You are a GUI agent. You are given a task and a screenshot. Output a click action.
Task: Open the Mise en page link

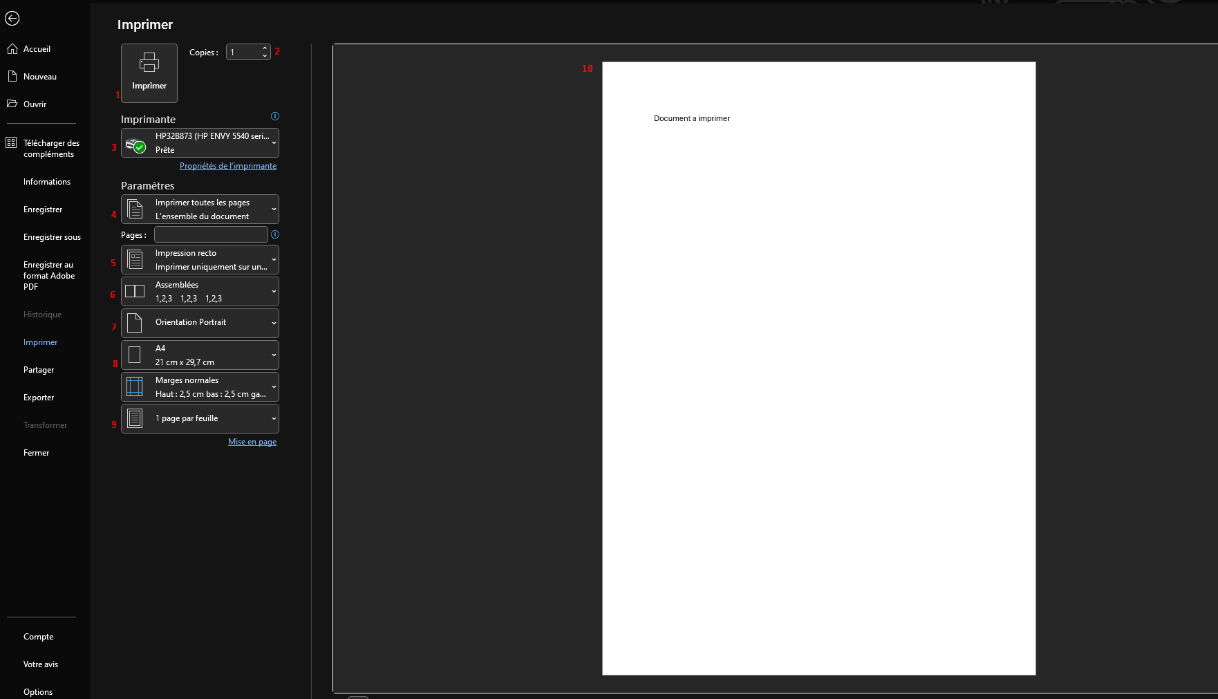point(252,442)
